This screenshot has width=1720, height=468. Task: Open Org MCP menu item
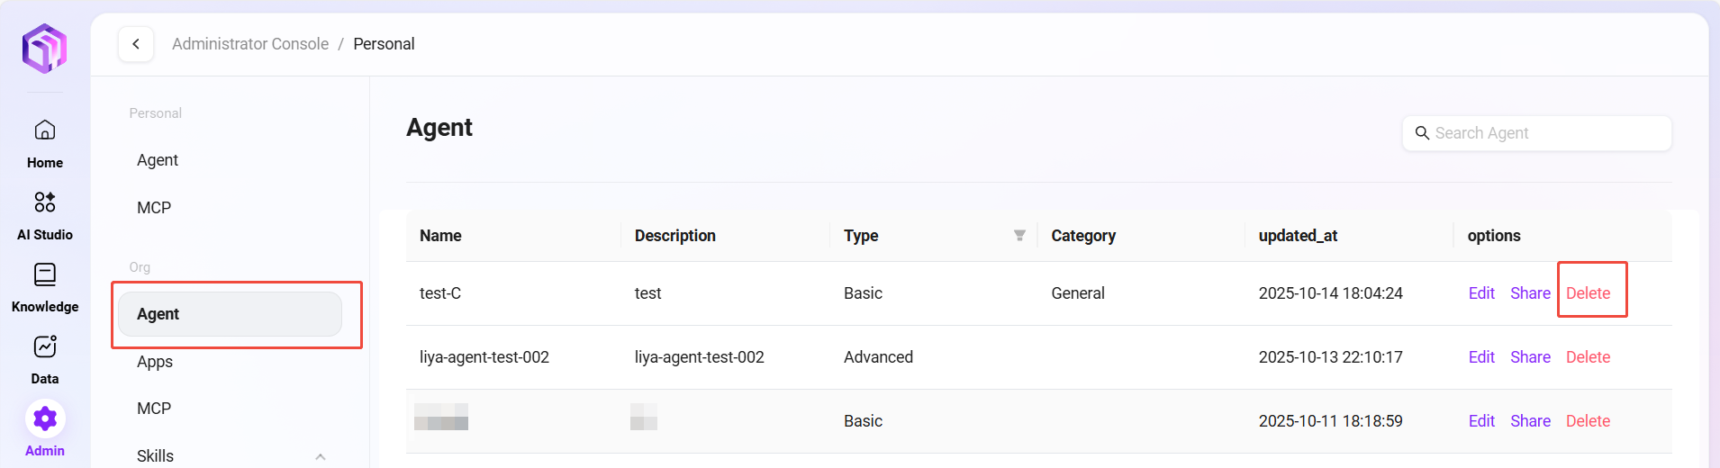(x=154, y=409)
